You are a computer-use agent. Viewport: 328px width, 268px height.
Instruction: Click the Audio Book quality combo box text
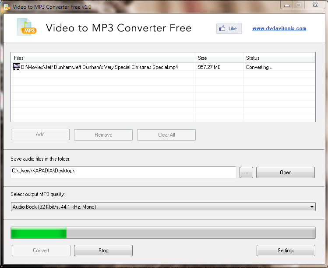click(54, 207)
